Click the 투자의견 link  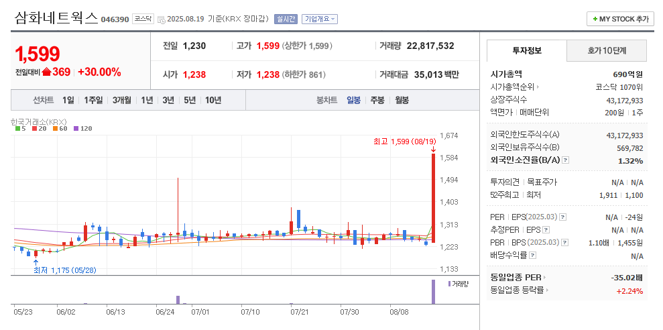pyautogui.click(x=505, y=182)
